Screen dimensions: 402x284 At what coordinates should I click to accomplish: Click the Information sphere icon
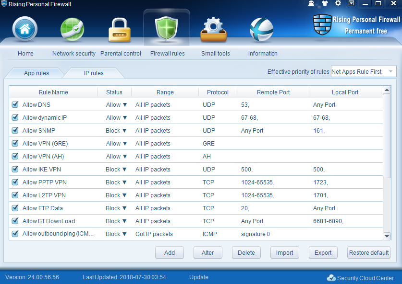(x=261, y=29)
